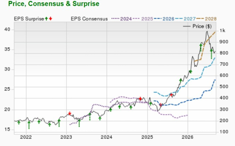Select red surprise arrow on the 2027 consensus line

(171, 95)
